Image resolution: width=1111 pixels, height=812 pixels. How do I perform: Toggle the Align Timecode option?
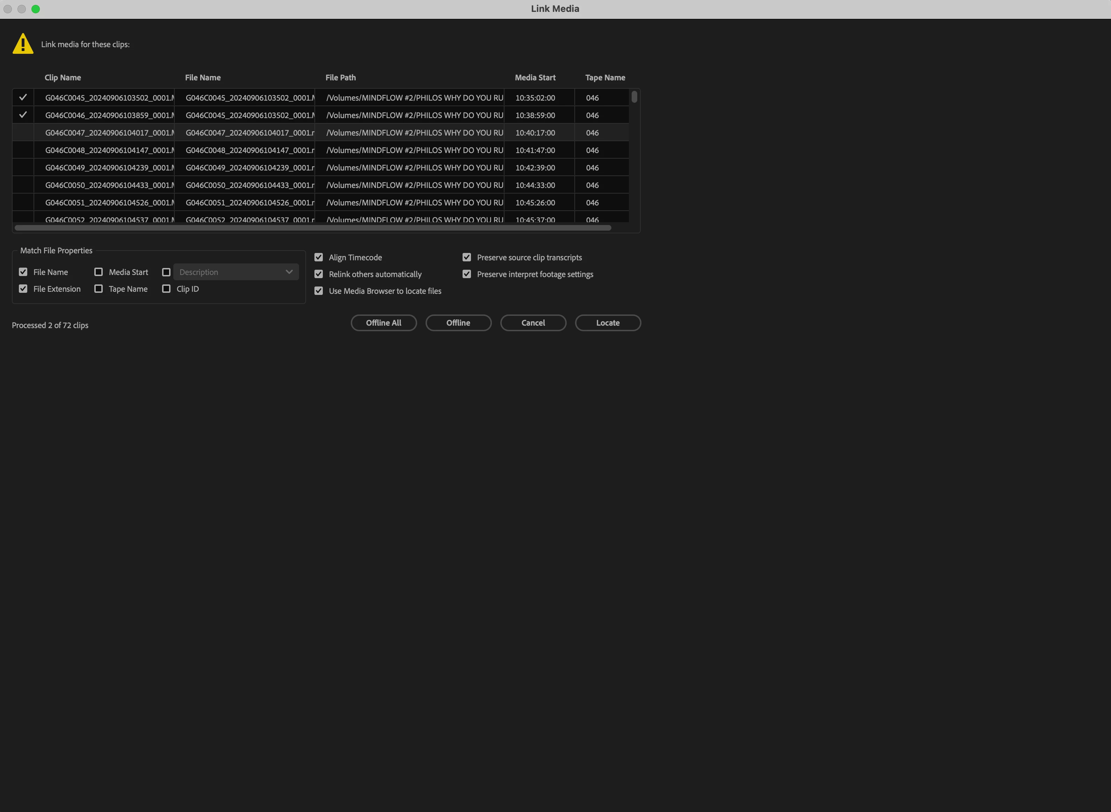pos(318,257)
